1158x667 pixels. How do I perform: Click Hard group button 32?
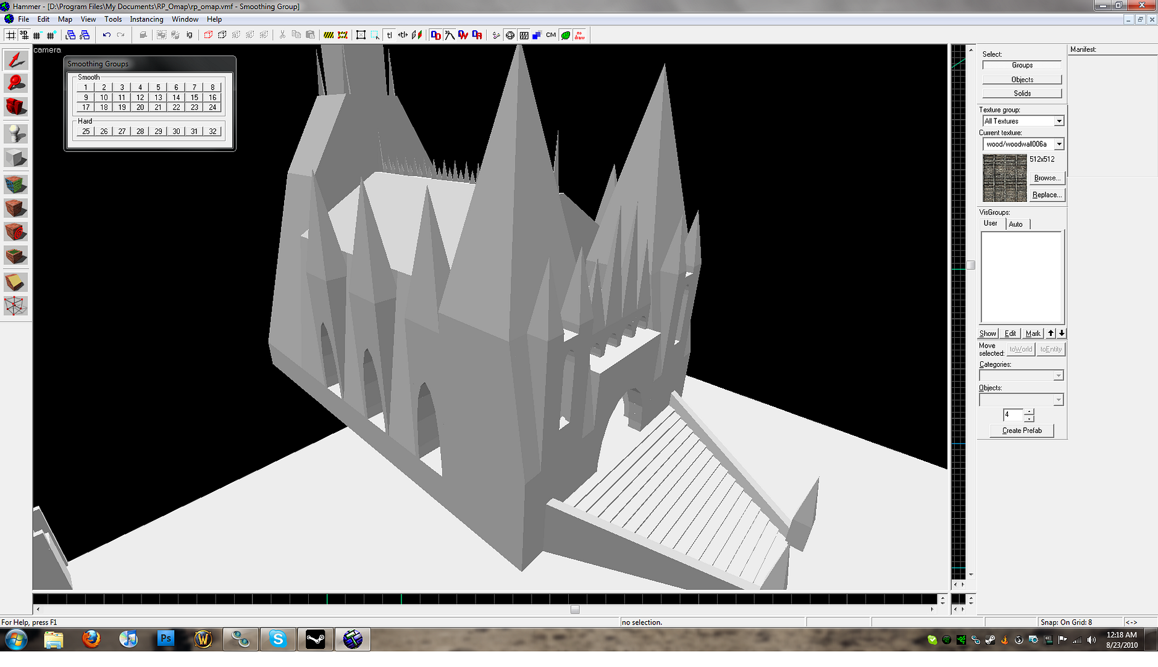coord(212,132)
